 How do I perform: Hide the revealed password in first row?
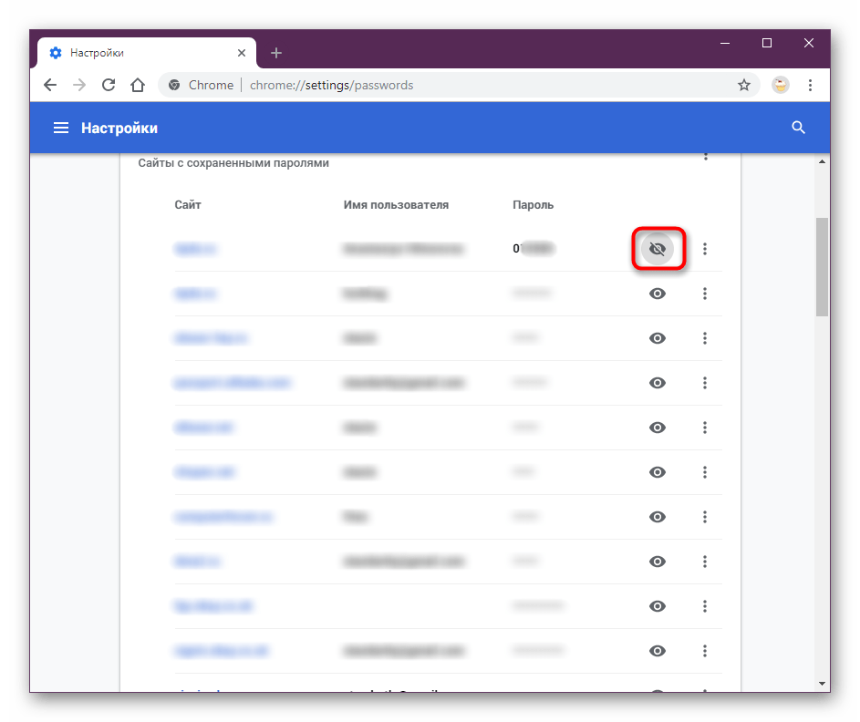point(657,249)
